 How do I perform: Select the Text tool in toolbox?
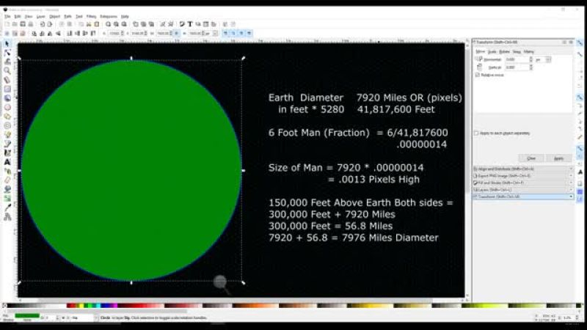point(7,162)
